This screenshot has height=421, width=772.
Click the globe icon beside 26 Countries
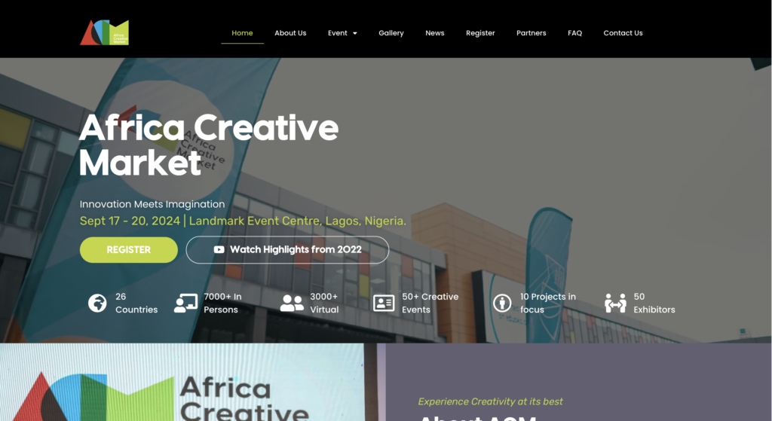click(97, 303)
